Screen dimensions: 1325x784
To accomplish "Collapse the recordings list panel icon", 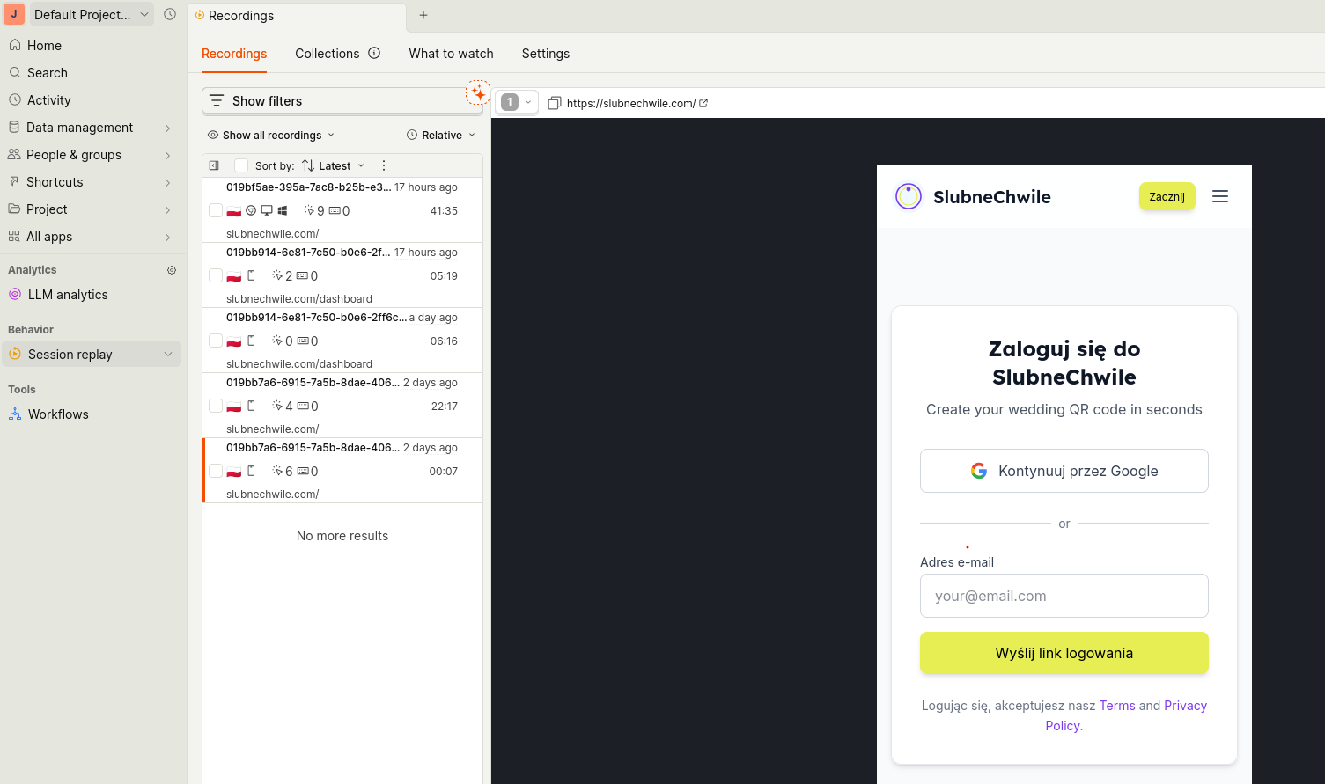I will (214, 165).
